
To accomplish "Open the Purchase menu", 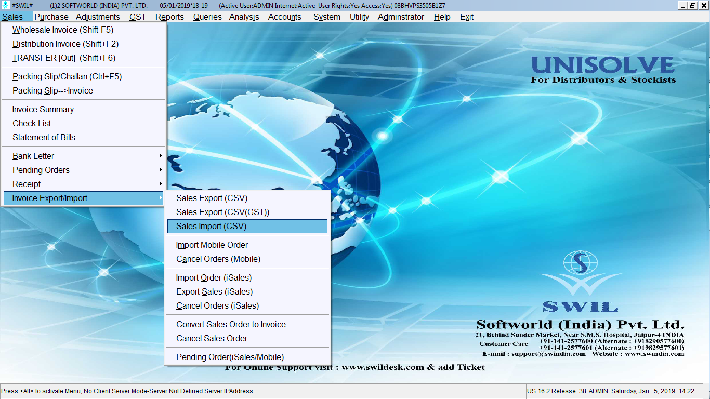I will [x=51, y=17].
